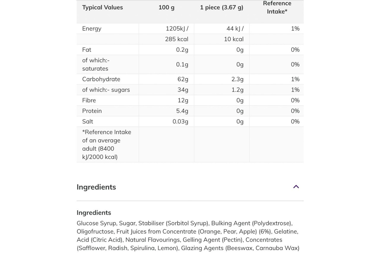Click the 1 piece (3.67 g) header
This screenshot has width=380, height=253.
coord(221,7)
